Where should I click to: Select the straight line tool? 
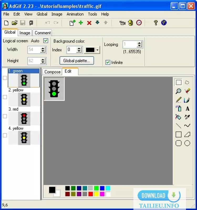point(179,126)
